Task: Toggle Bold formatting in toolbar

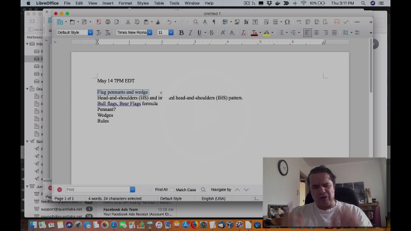Action: coord(181,33)
